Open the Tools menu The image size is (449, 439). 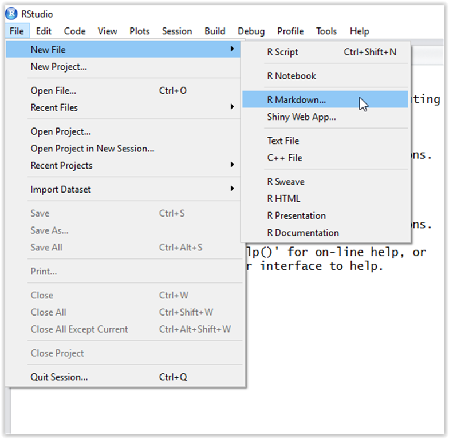click(x=326, y=31)
